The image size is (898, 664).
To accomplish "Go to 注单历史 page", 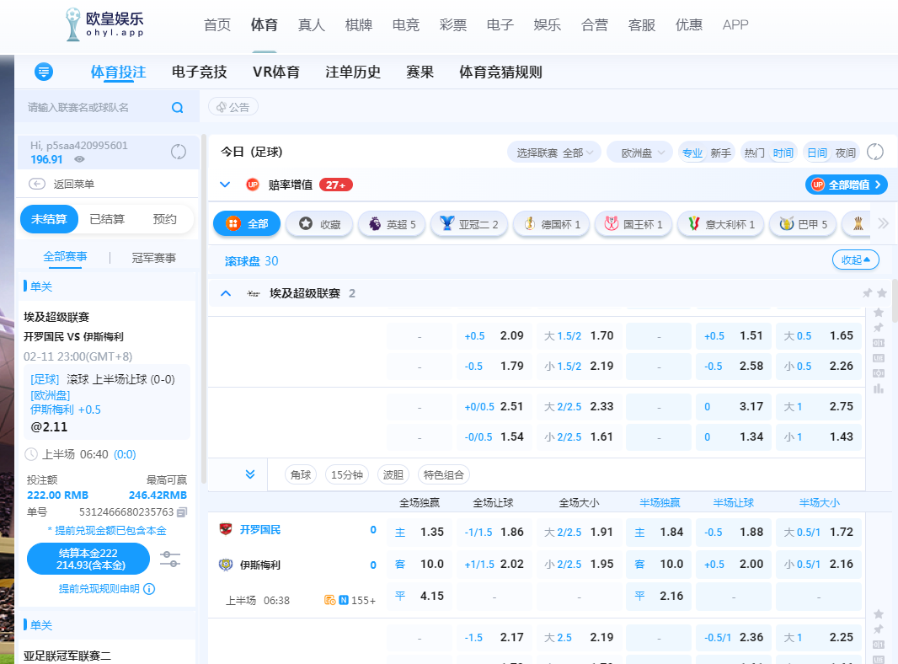I will tap(353, 72).
